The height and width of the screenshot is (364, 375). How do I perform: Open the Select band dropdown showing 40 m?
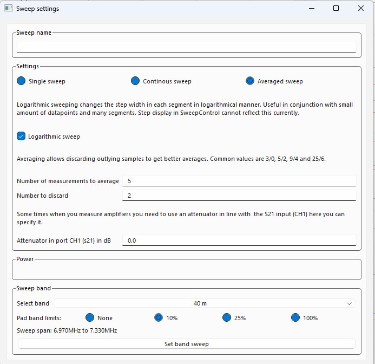200,303
